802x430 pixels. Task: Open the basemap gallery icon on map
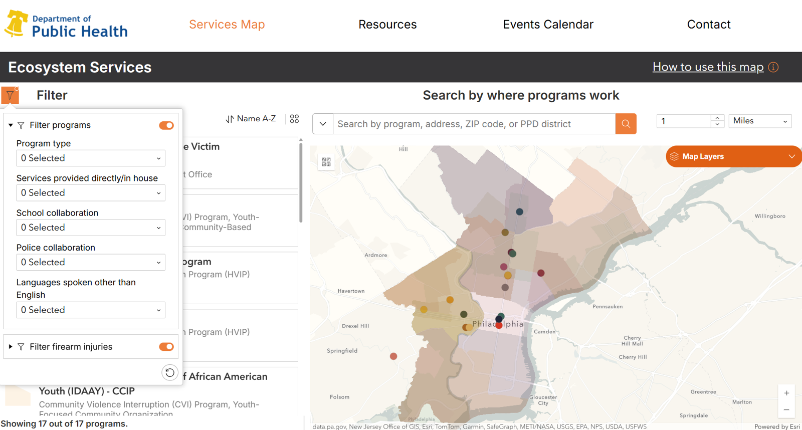[326, 162]
